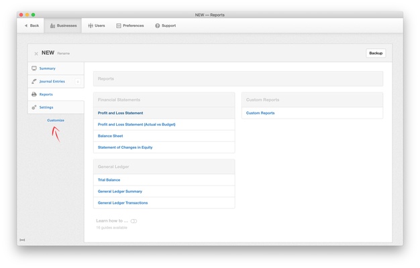Image resolution: width=420 pixels, height=268 pixels.
Task: Click the Learn how to label
Action: 112,221
